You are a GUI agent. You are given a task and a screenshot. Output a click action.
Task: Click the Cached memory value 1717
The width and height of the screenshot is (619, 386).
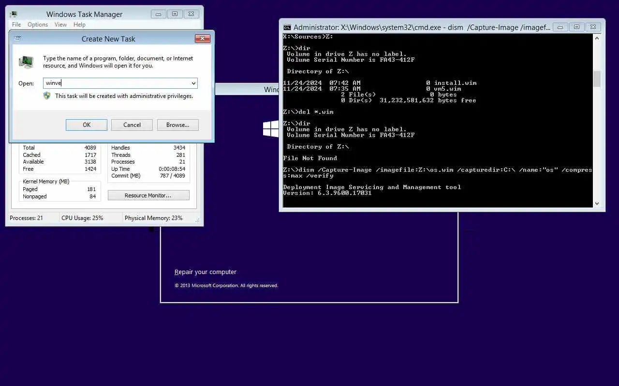tap(90, 155)
